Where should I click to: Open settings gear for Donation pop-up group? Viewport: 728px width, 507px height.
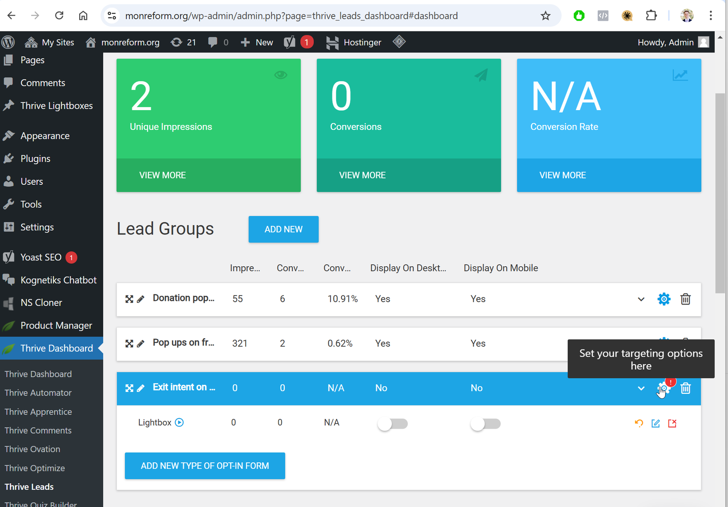(x=664, y=299)
